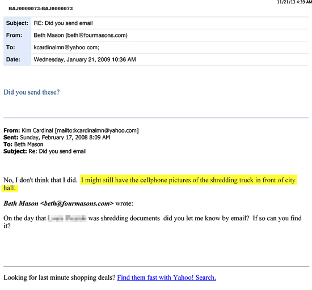The width and height of the screenshot is (312, 290).
Task: Click recipient address kcardinalmn@yahoo.com
Action: click(66, 47)
